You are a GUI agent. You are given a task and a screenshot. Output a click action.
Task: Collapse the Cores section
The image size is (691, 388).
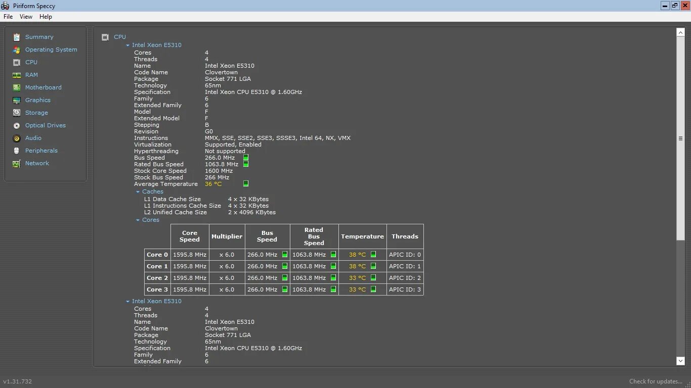(x=138, y=220)
